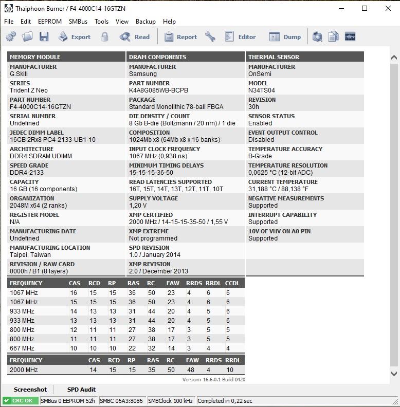This screenshot has width=400, height=407.
Task: Maximize the Thaiphoon Burner window
Action: (x=365, y=8)
